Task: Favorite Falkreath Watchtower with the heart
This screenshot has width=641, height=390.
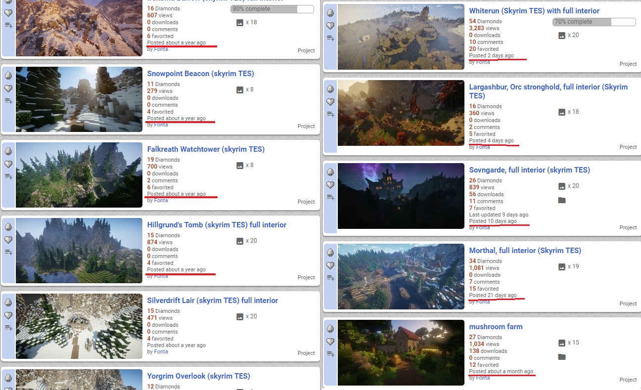Action: tap(8, 164)
